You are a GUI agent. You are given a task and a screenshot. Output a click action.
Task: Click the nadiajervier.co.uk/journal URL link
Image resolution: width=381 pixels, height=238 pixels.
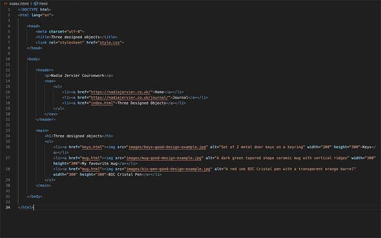pyautogui.click(x=129, y=97)
